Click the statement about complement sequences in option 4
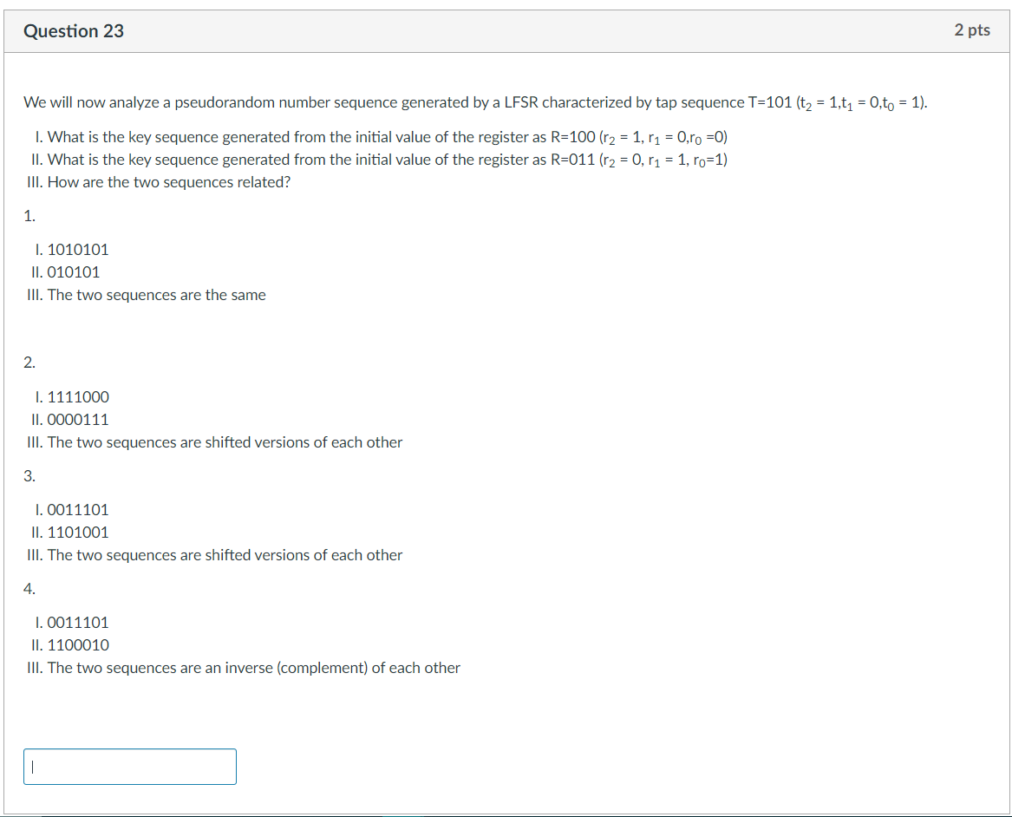The height and width of the screenshot is (817, 1012). point(242,667)
